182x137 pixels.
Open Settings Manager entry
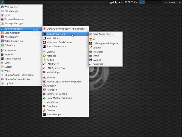point(21,24)
